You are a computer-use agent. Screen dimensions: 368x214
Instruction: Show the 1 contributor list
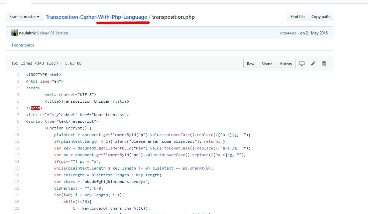point(23,45)
